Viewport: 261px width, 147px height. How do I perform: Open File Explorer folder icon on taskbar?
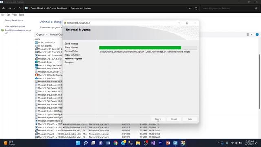[138, 143]
